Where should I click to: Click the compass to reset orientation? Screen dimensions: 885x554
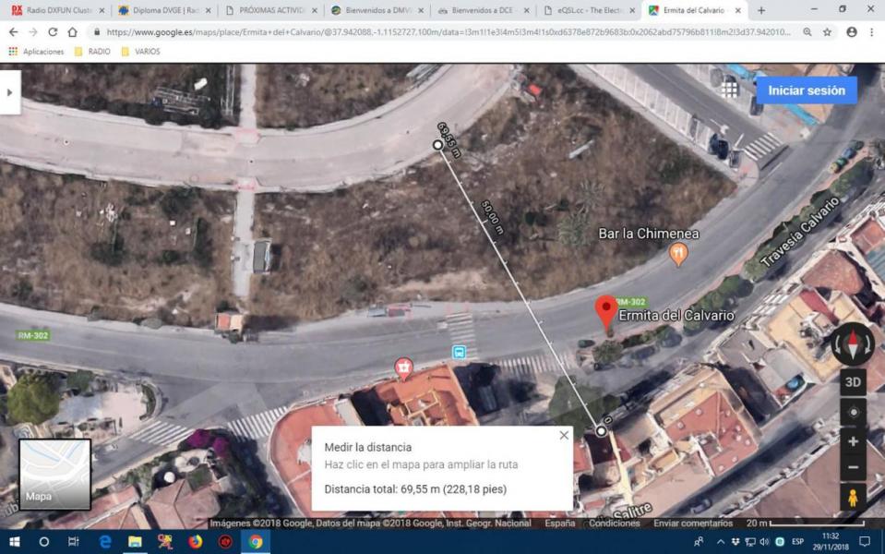[852, 344]
